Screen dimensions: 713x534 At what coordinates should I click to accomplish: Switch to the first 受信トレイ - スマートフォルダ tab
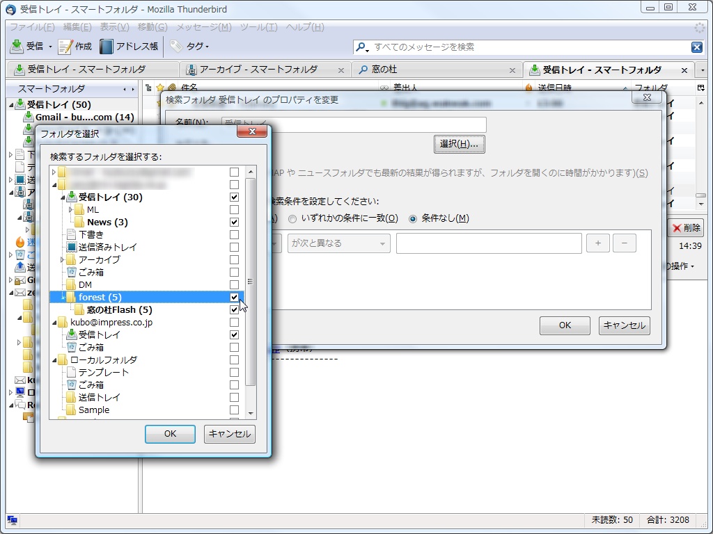(x=93, y=70)
